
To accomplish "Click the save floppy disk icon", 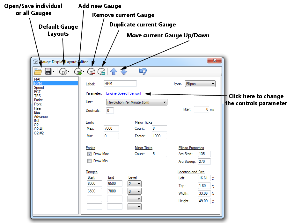I will 48,71.
